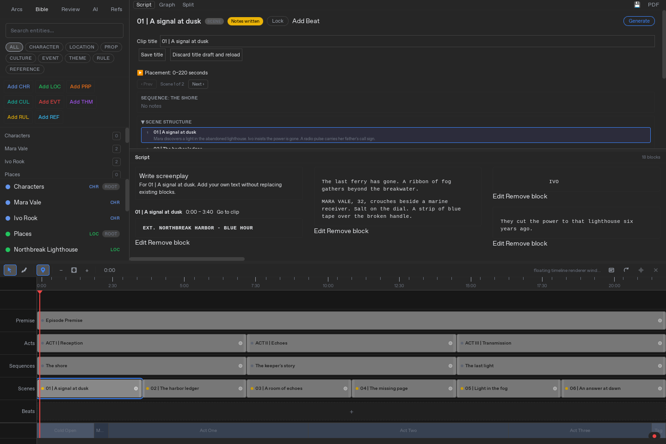The height and width of the screenshot is (444, 666).
Task: Select the 02 The harbor ledger clip
Action: pyautogui.click(x=194, y=388)
